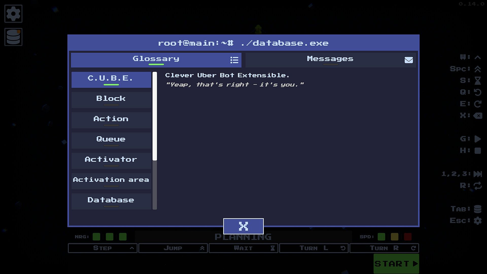This screenshot has height=274, width=487.
Task: Click the fast-forward icon beside 1,2,3
Action: tap(477, 174)
